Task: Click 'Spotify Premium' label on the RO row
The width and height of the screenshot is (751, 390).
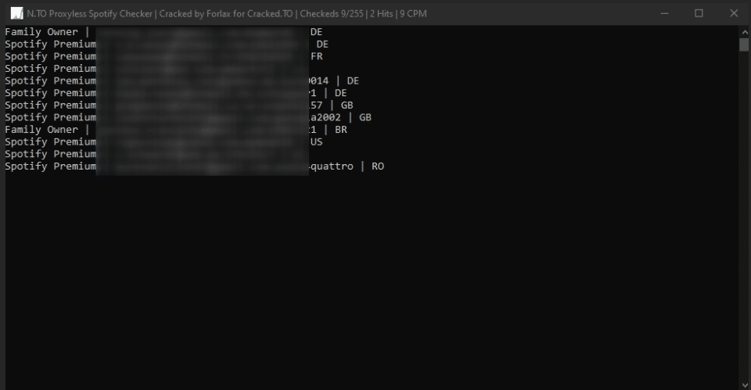Action: pos(50,166)
